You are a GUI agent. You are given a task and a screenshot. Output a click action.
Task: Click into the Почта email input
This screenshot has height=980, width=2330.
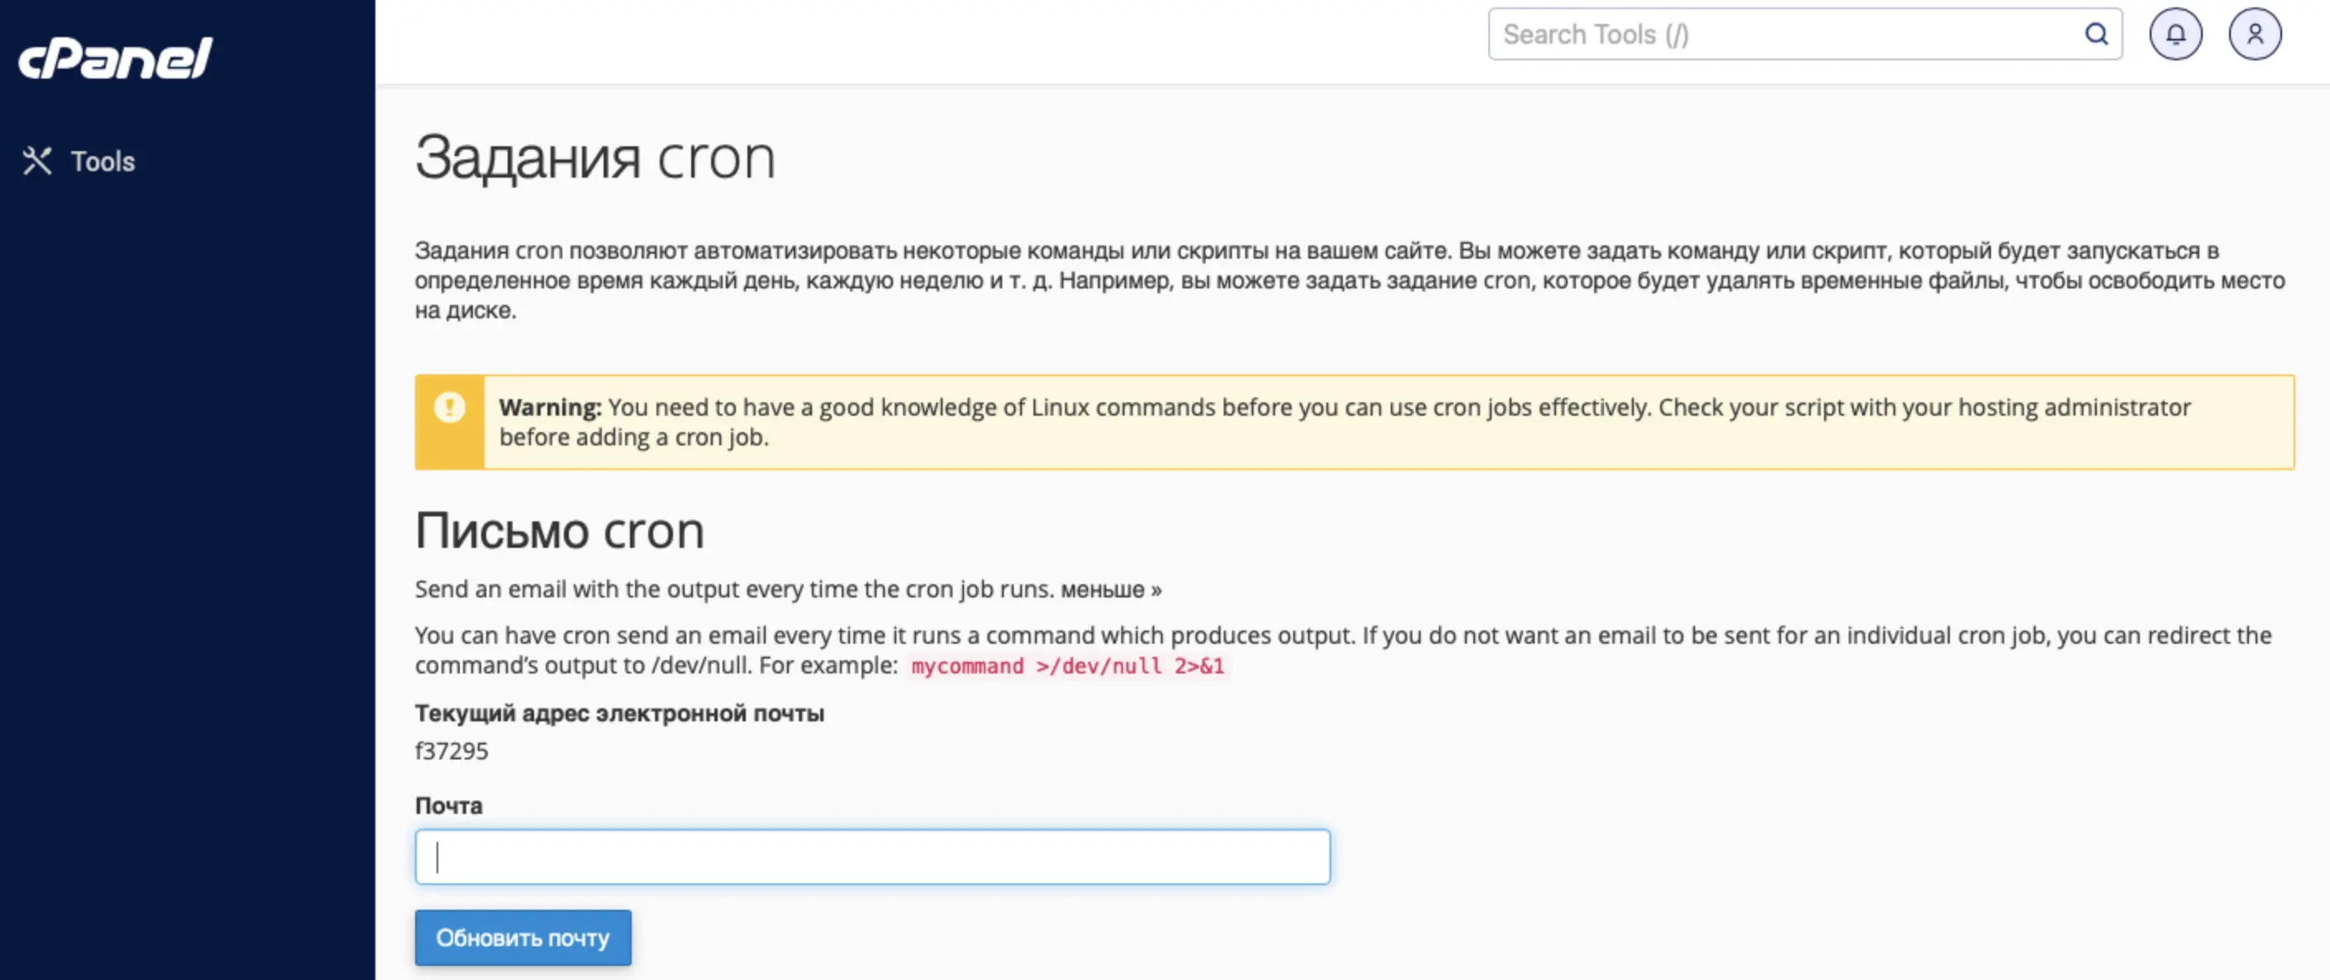click(x=872, y=856)
